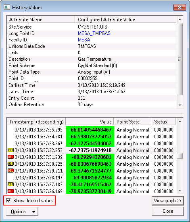190x222 pixels.
Task: Click attribute list scrollbar up arrow
Action: [x=180, y=19]
